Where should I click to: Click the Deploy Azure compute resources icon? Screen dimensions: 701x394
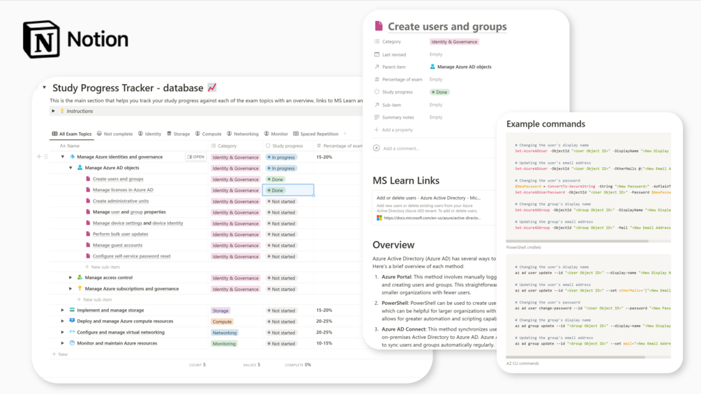(72, 321)
